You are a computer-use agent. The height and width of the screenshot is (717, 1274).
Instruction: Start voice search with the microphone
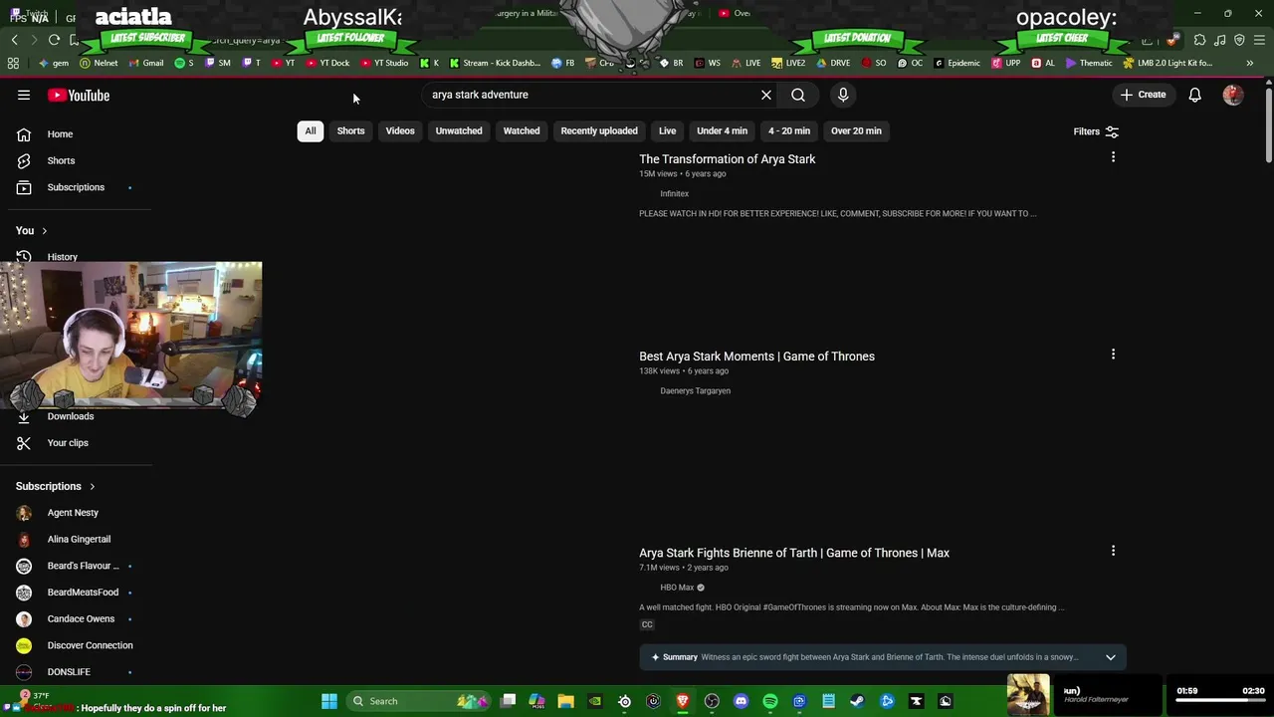point(843,95)
